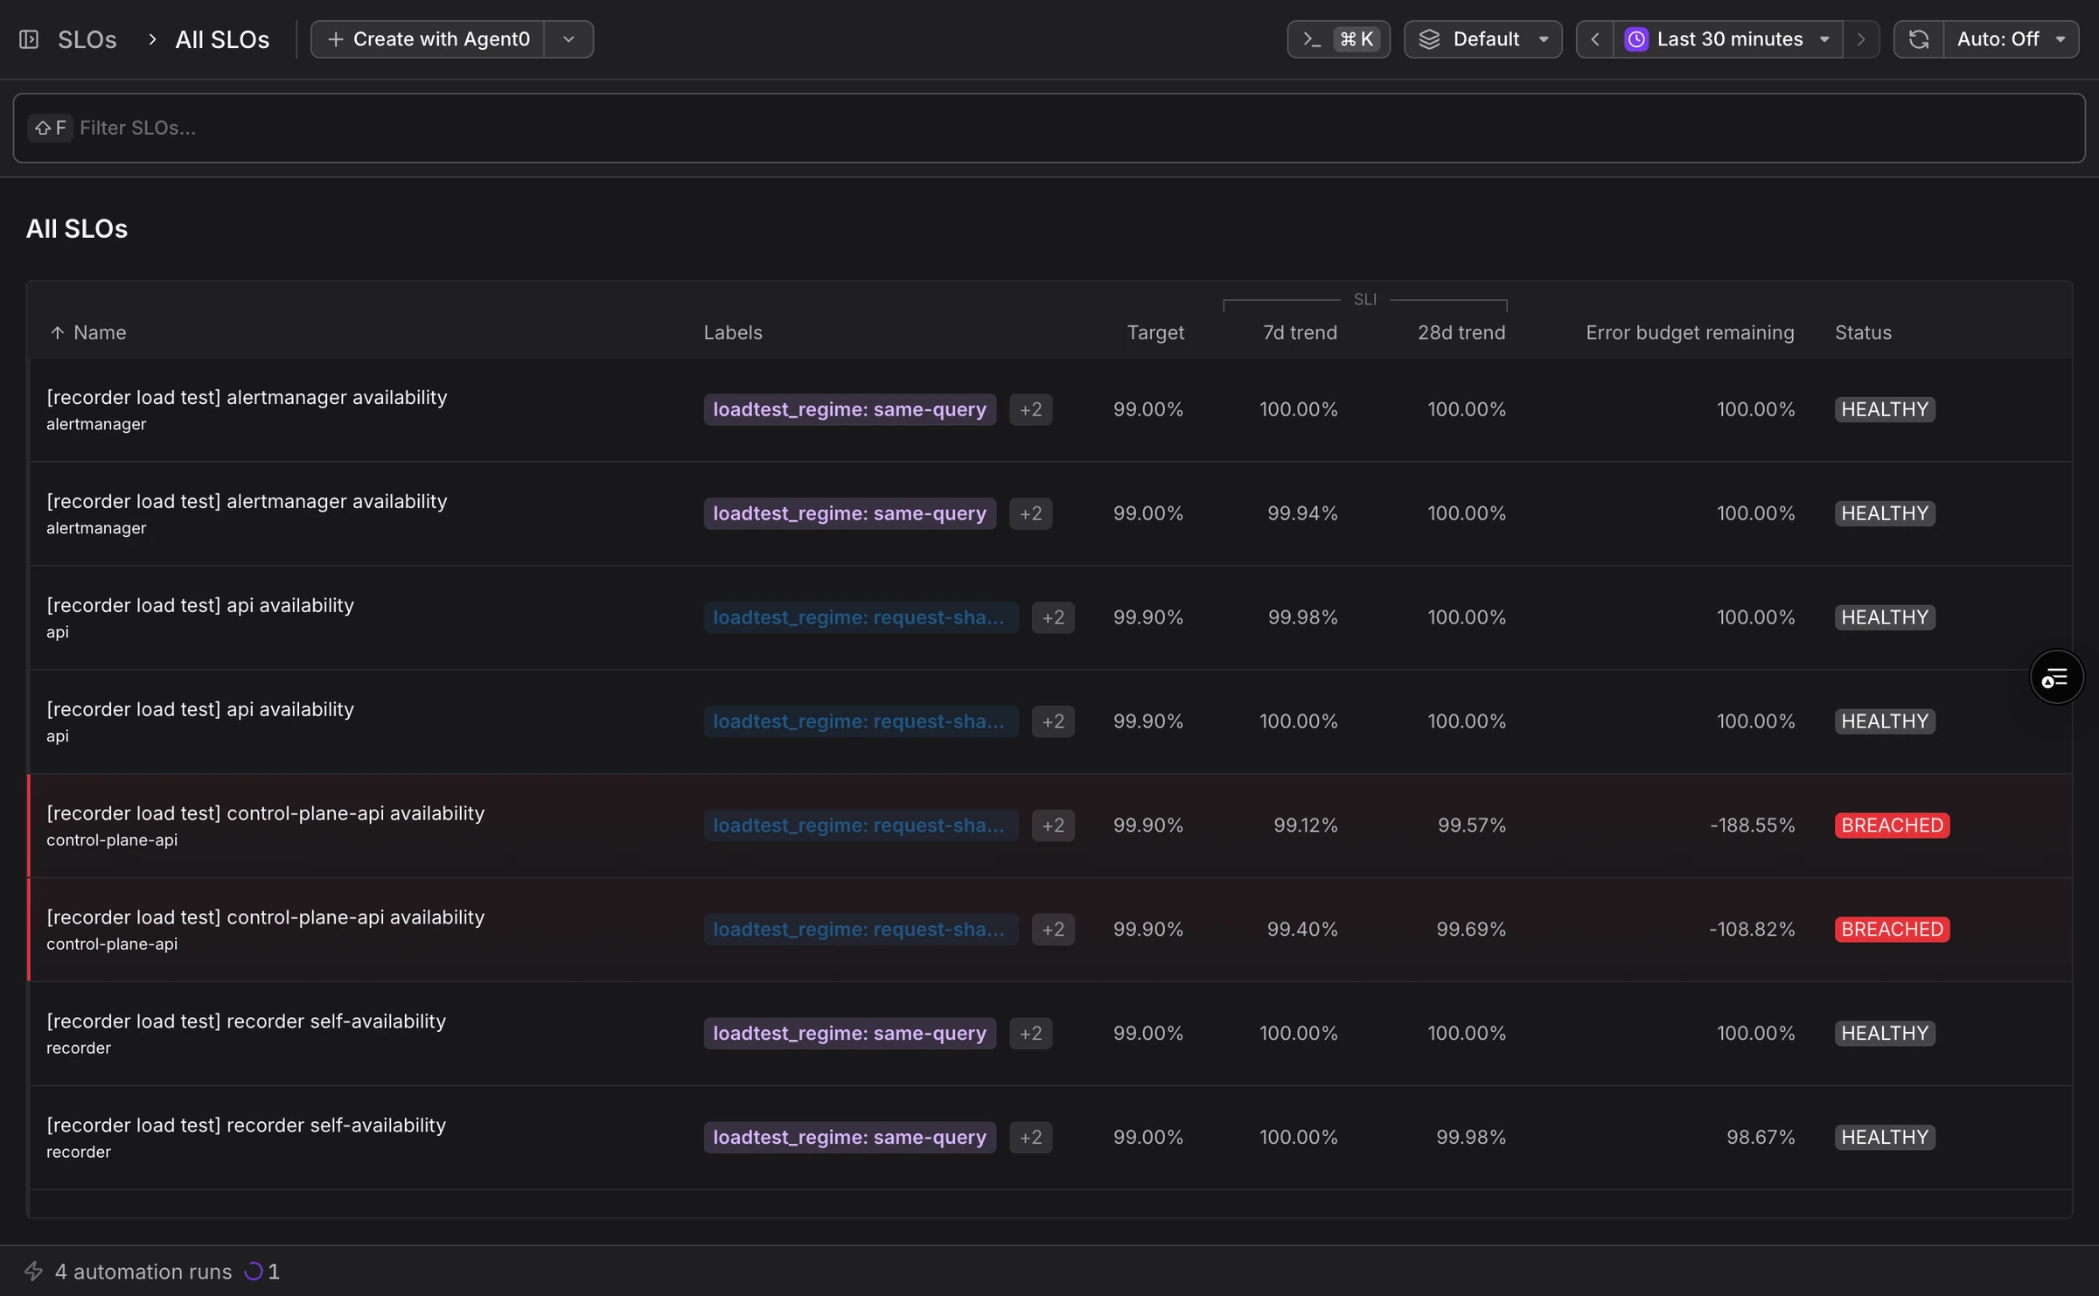Open the Auto: Off refresh dropdown
2099x1296 pixels.
pos(2011,39)
